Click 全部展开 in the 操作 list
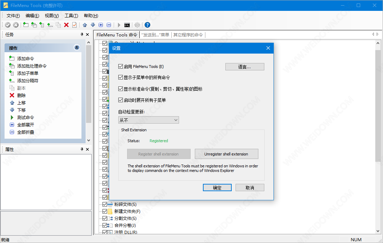383x243 pixels. tap(25, 125)
